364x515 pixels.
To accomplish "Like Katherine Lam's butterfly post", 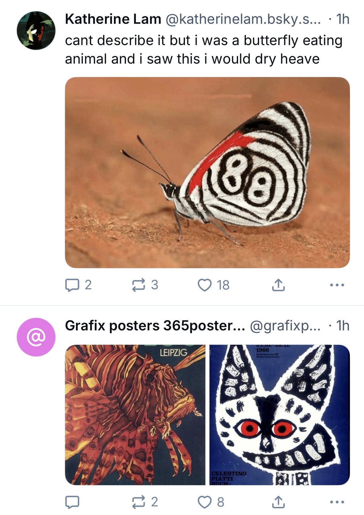I will coord(204,285).
